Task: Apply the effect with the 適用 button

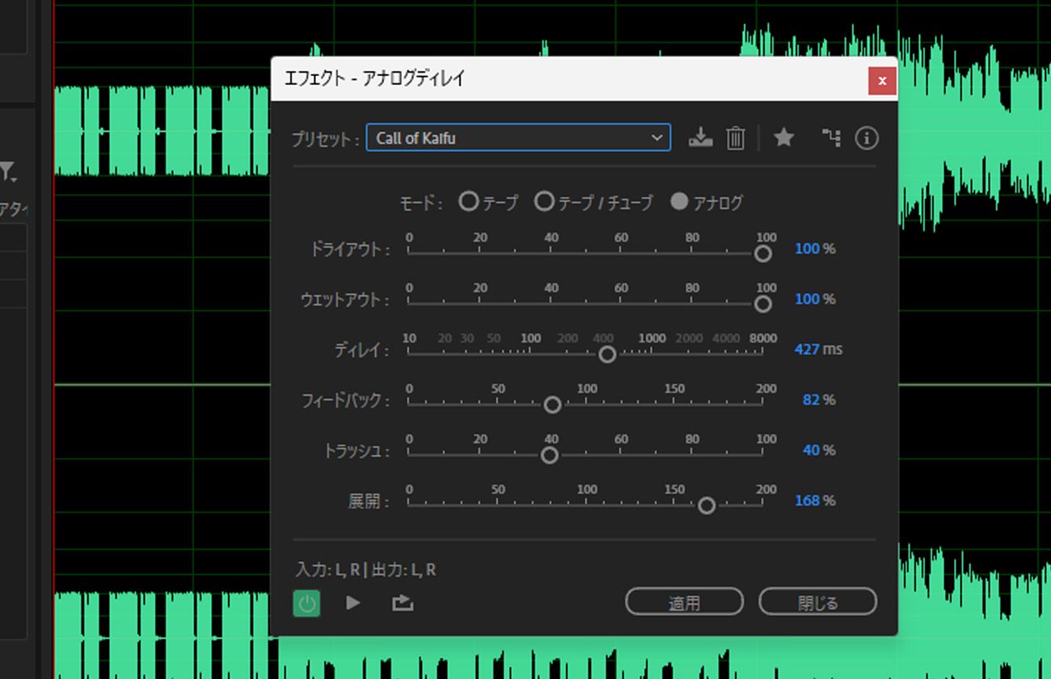Action: tap(684, 601)
